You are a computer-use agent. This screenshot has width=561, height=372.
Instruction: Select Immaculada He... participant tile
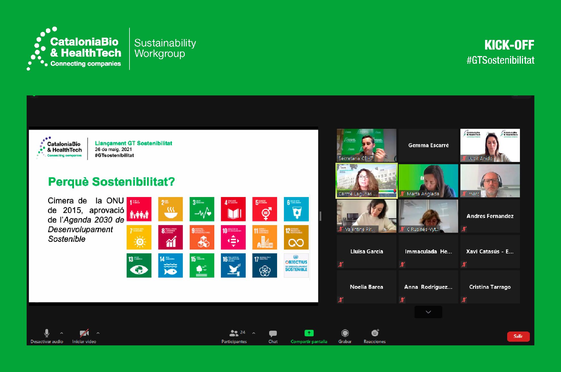click(428, 251)
